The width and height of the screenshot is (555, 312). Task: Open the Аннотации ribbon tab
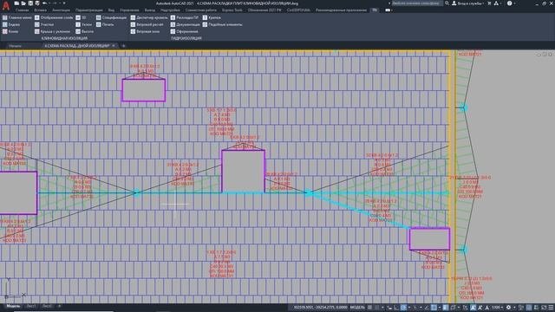point(62,10)
